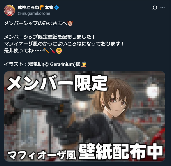Click the dog face emoji after みなさまへ

(70, 23)
